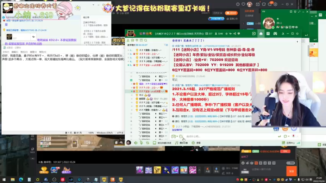Toggle the switch above the Douyu chat input
The image size is (326, 183).
click(x=291, y=163)
